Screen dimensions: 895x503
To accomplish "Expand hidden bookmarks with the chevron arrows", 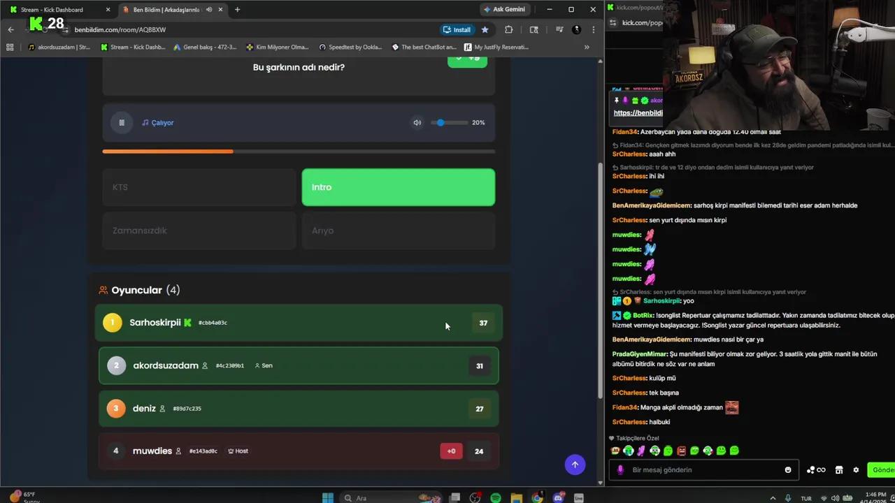I will pos(587,47).
